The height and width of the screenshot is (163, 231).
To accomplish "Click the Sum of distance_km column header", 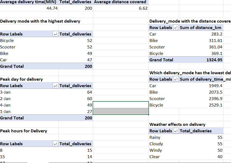I will click(201, 27).
